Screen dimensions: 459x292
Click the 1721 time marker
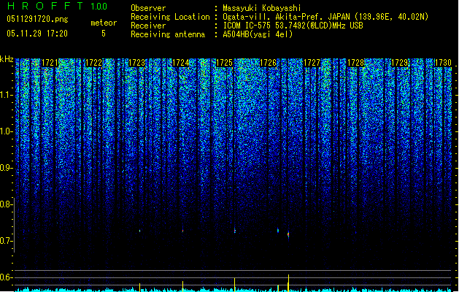coord(50,63)
